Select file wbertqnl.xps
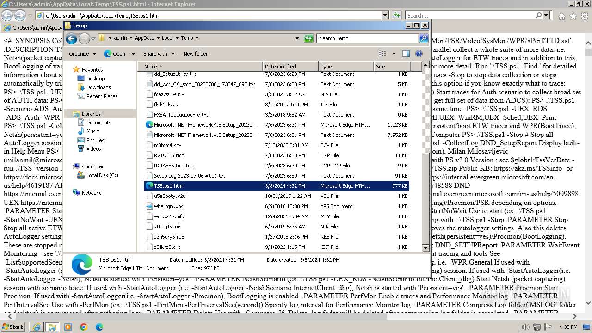The width and height of the screenshot is (592, 333). (x=168, y=206)
